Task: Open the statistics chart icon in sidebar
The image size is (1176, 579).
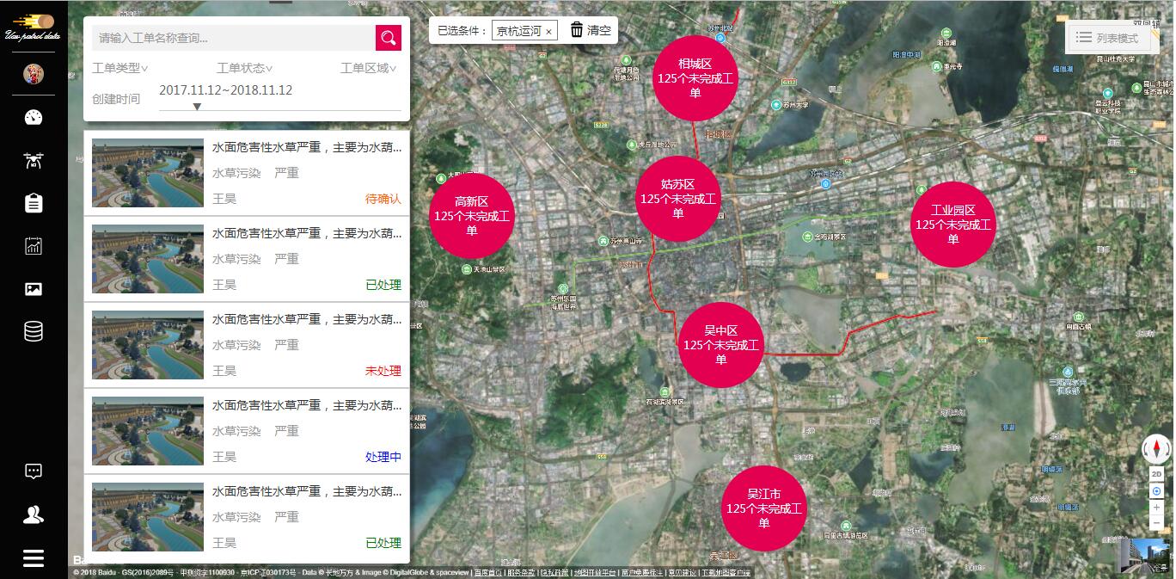Action: coord(34,246)
